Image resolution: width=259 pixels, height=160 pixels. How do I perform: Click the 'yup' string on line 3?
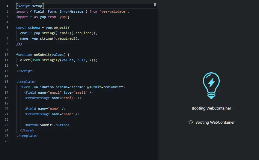point(63,17)
